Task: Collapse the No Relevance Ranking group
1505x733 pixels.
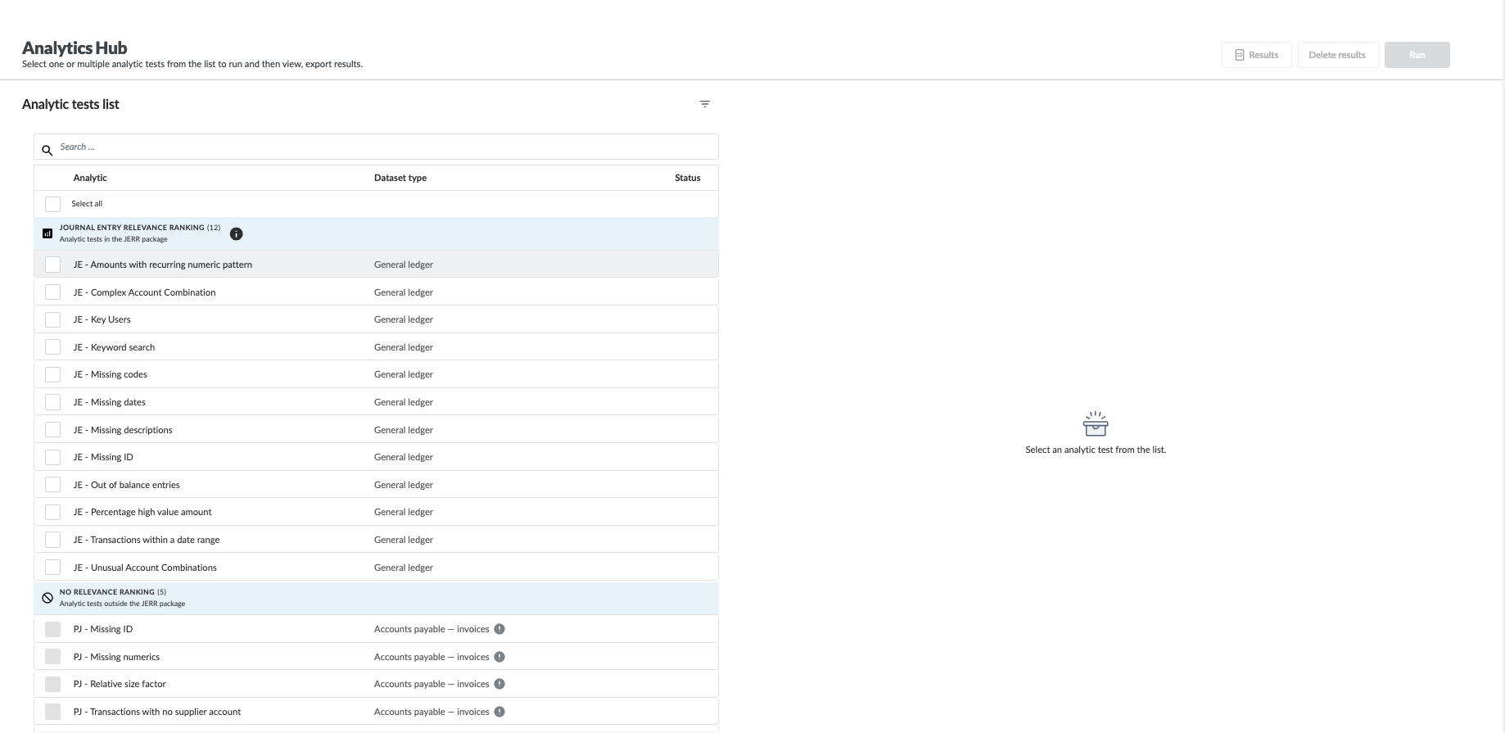Action: tap(376, 598)
